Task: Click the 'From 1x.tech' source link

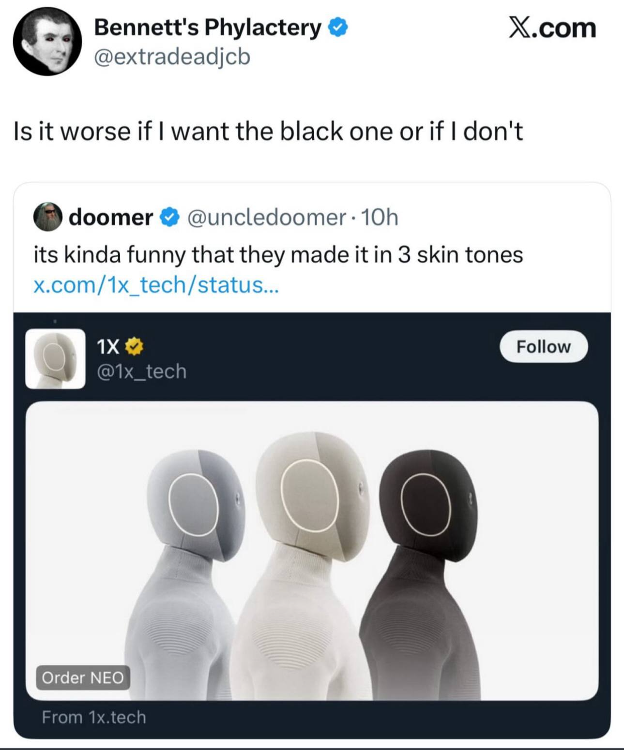Action: [94, 717]
